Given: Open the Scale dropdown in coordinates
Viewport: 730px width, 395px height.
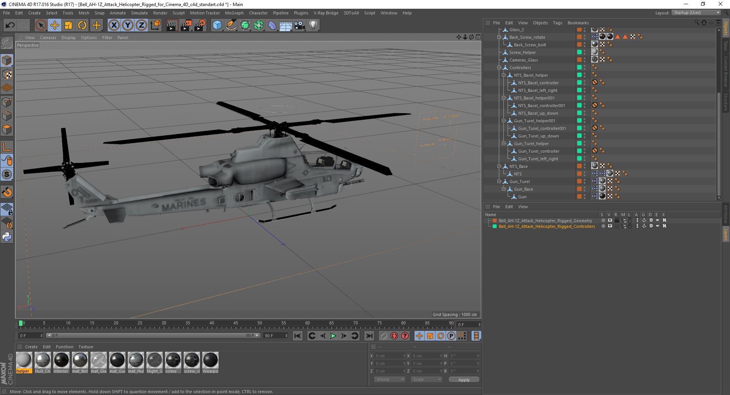Looking at the screenshot, I should [427, 379].
